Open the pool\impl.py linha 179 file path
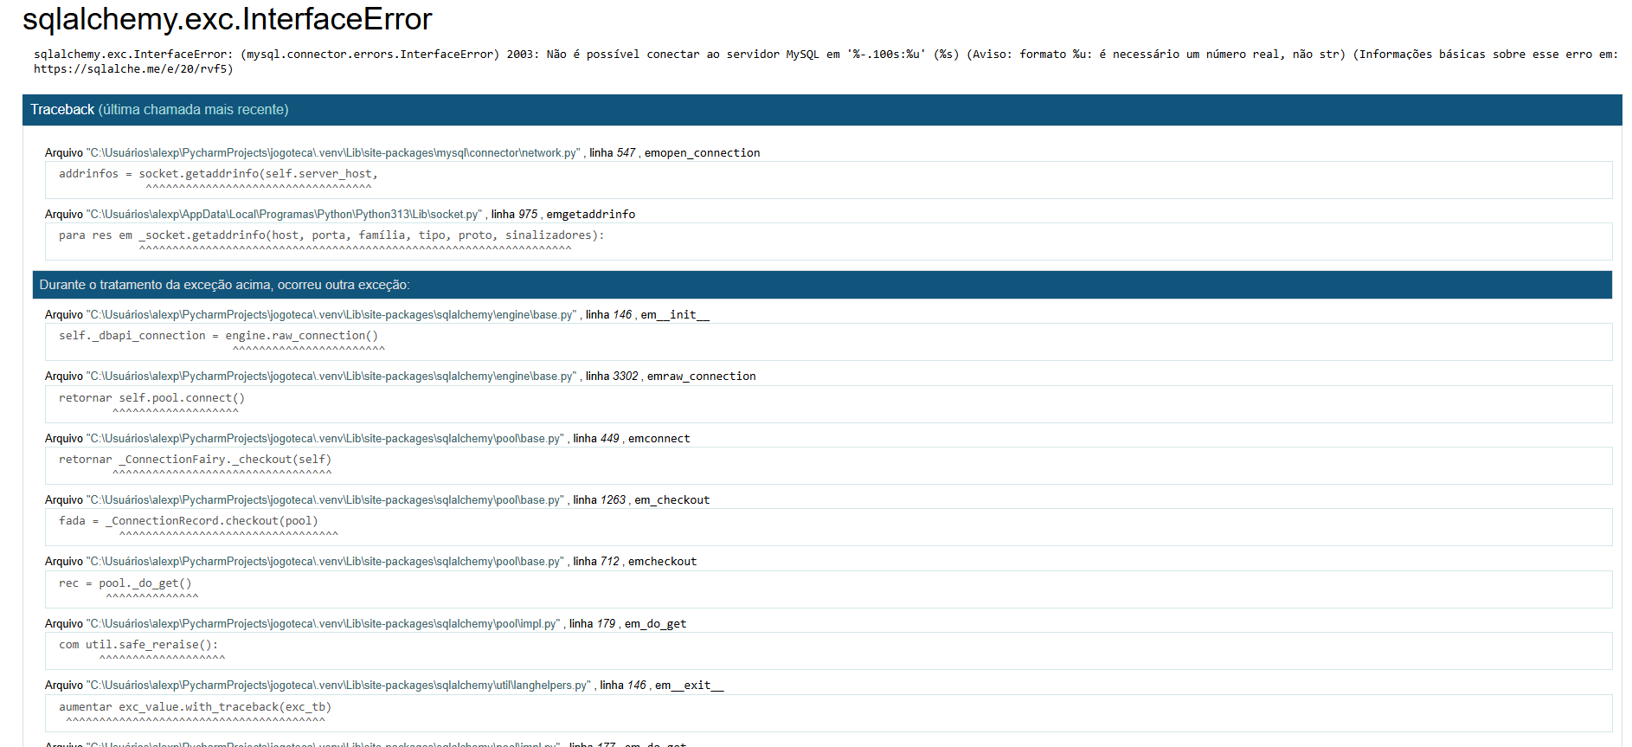Screen dimensions: 1632x747 323,624
